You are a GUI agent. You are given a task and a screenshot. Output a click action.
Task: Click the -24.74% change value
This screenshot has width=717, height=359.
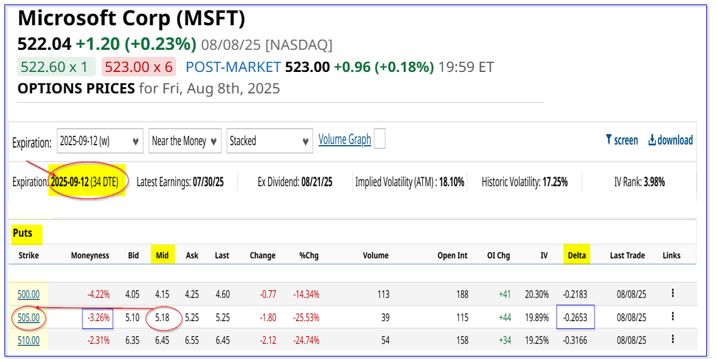coord(306,340)
